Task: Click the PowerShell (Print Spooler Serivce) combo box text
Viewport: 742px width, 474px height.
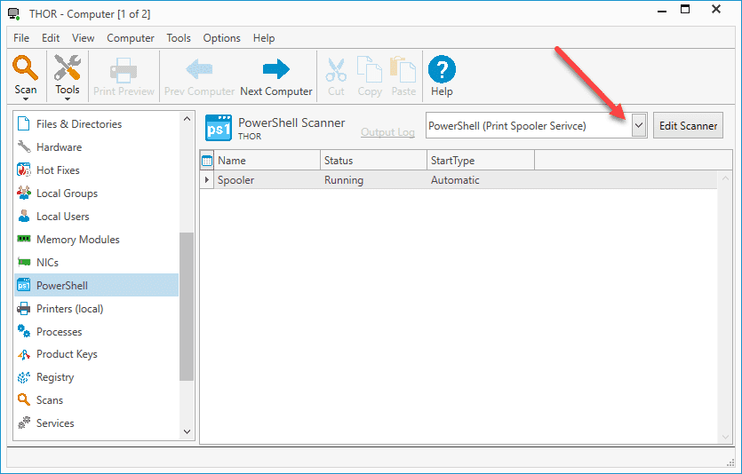Action: [507, 126]
